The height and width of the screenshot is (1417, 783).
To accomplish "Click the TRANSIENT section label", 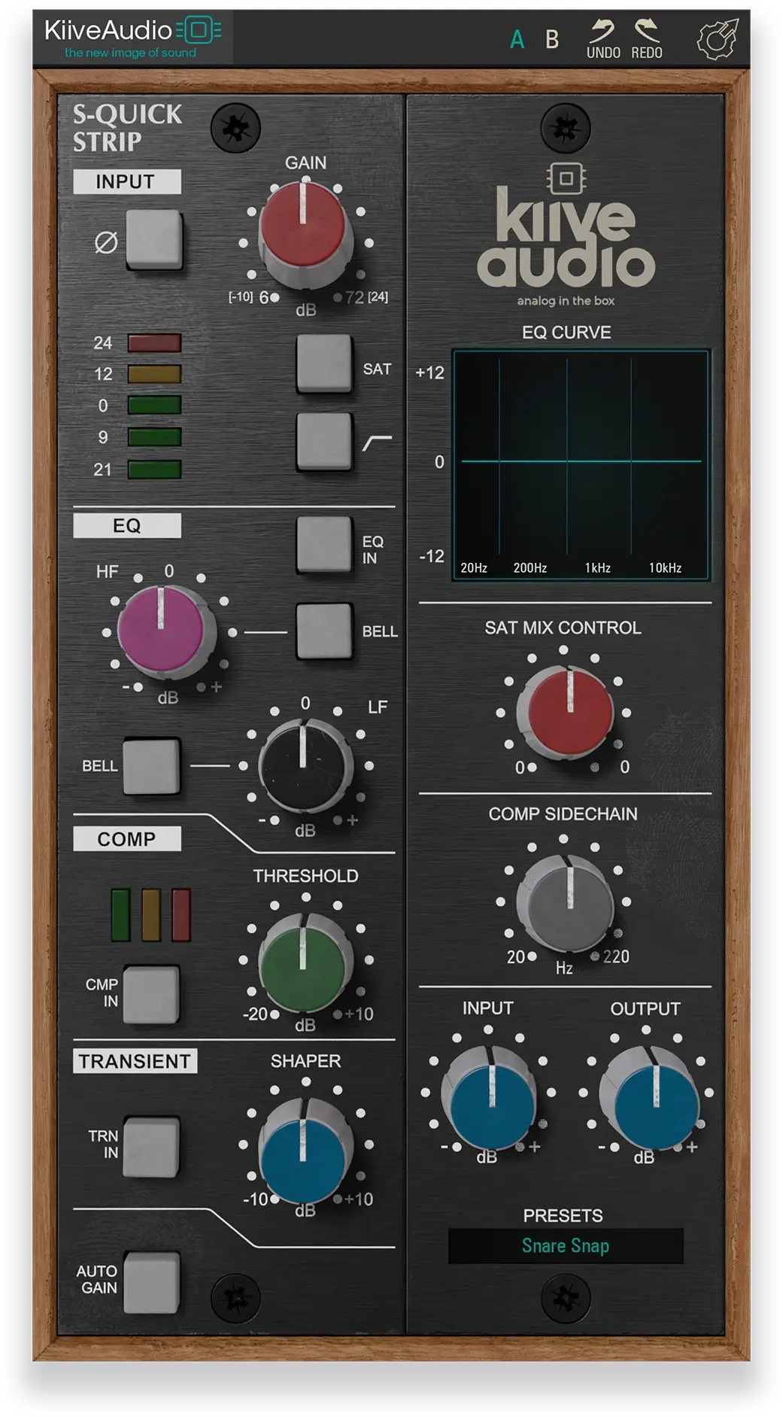I will click(x=135, y=1060).
